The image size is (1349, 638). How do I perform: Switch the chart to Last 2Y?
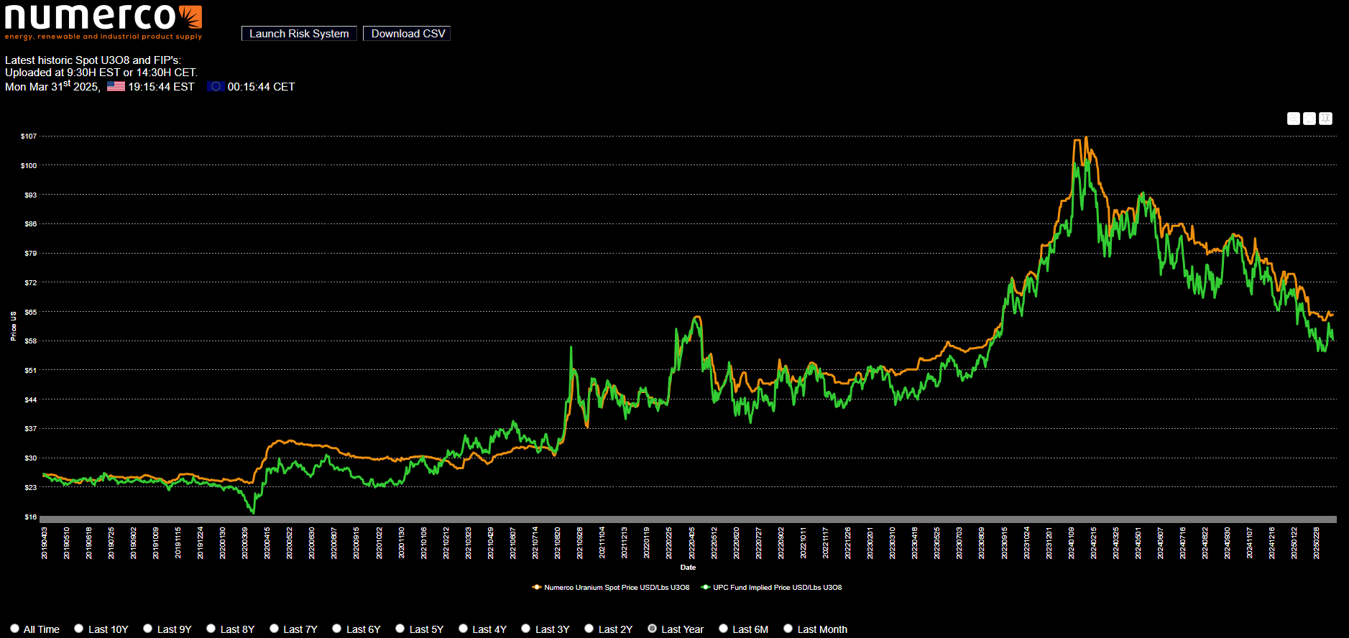point(589,629)
